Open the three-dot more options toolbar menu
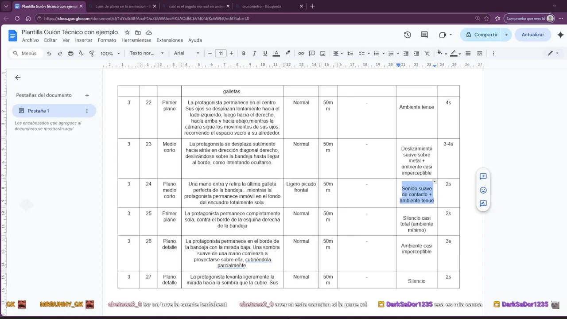The image size is (567, 319). tap(493, 53)
